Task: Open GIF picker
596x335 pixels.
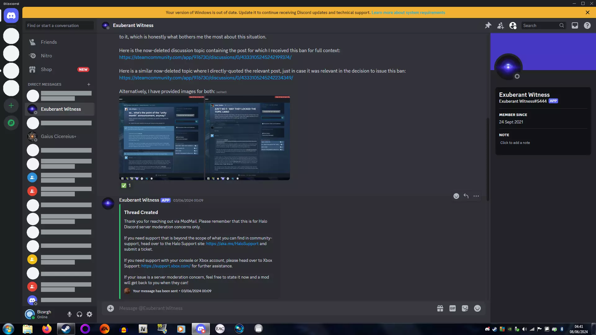Action: 453,308
